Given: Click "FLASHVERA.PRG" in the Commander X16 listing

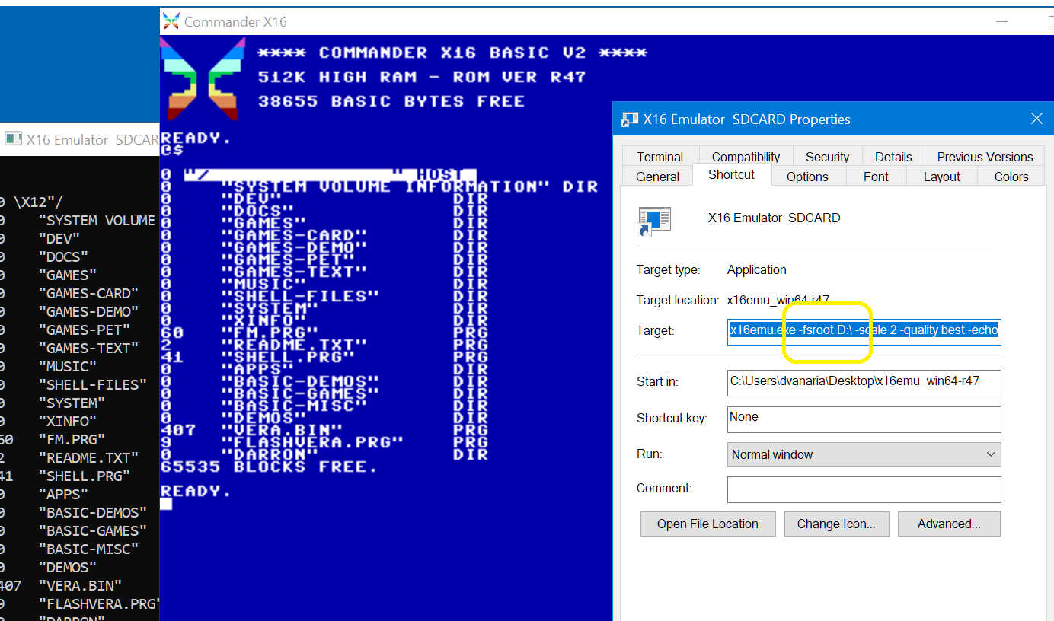Looking at the screenshot, I should (x=311, y=442).
